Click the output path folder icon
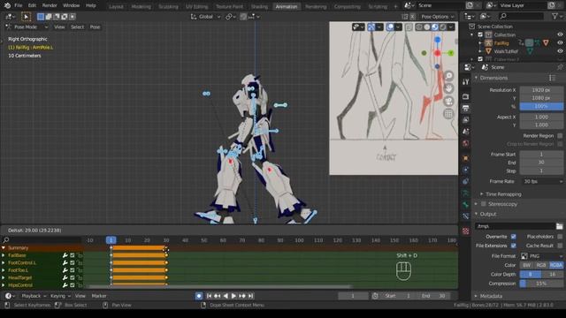The width and height of the screenshot is (566, 318). 560,226
